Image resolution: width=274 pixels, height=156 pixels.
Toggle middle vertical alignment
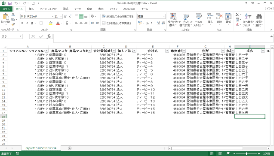tap(81, 16)
